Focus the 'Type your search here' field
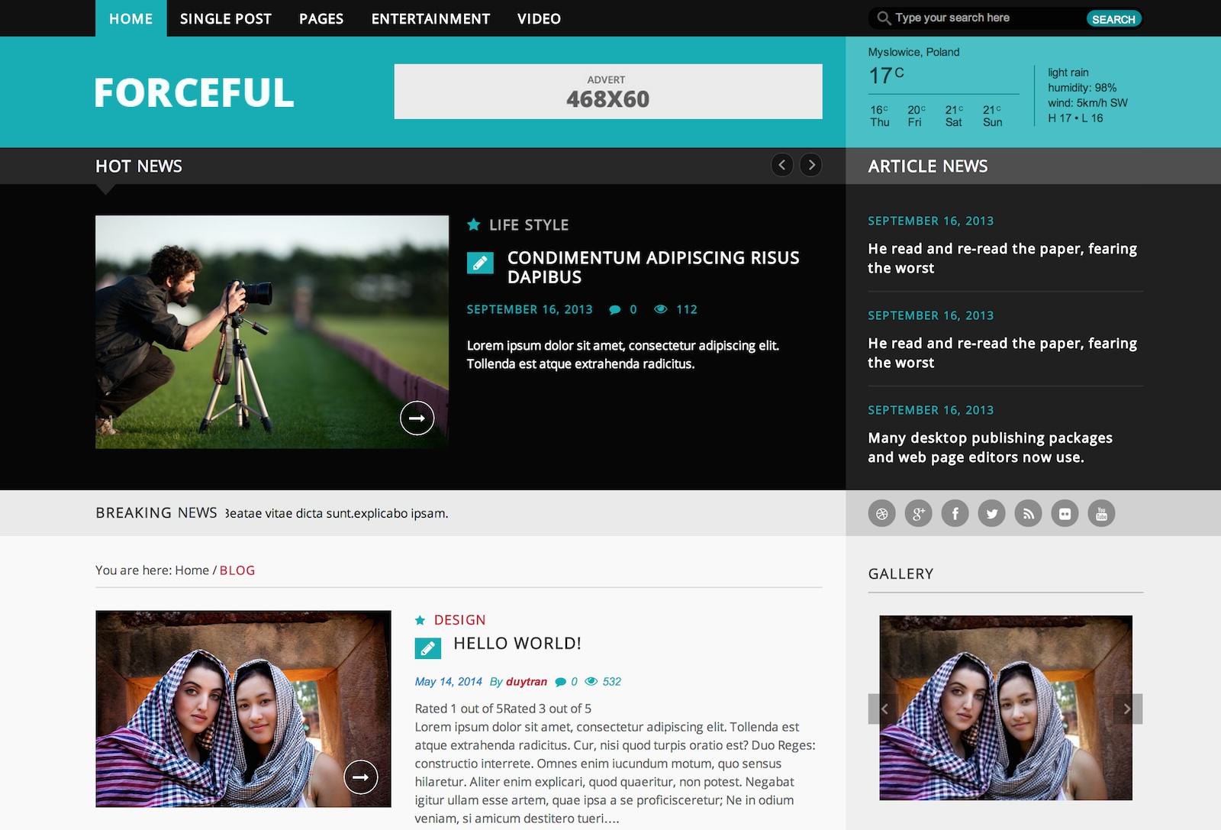 984,18
